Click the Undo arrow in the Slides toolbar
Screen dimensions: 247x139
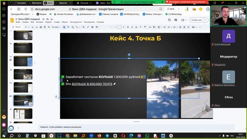point(32,27)
